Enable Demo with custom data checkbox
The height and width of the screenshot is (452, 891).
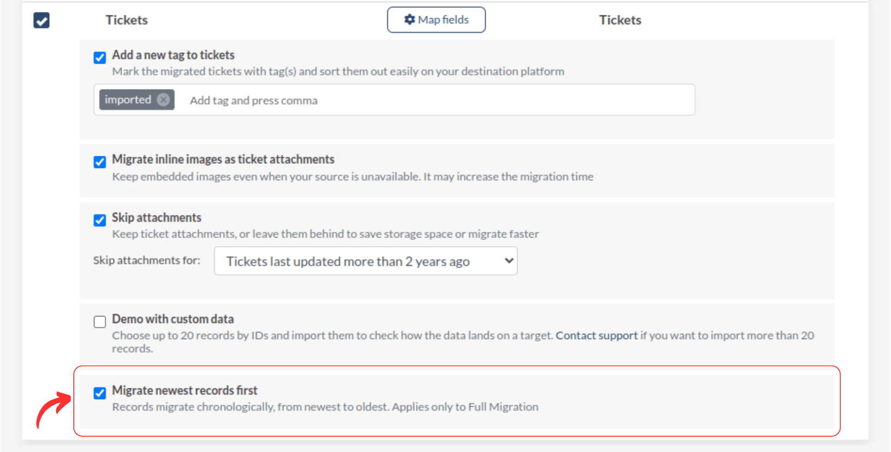tap(100, 322)
